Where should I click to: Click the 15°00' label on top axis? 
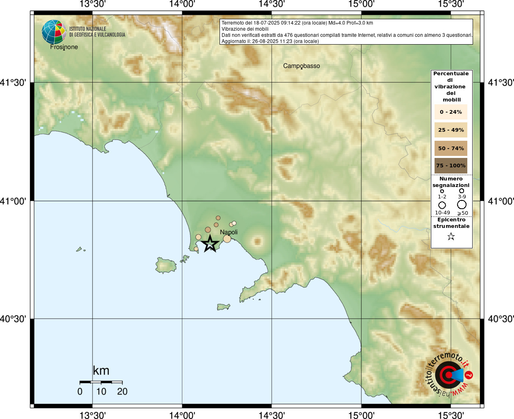(x=361, y=4)
